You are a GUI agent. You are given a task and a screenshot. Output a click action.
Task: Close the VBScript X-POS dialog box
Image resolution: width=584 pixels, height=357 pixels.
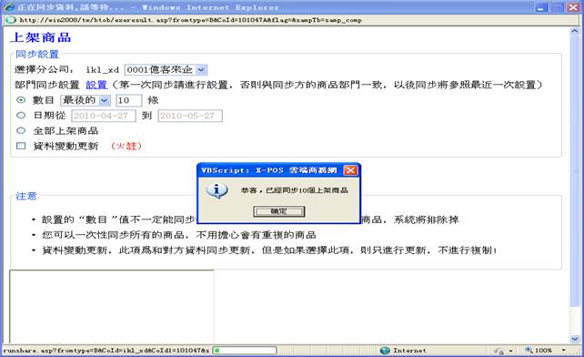point(350,170)
